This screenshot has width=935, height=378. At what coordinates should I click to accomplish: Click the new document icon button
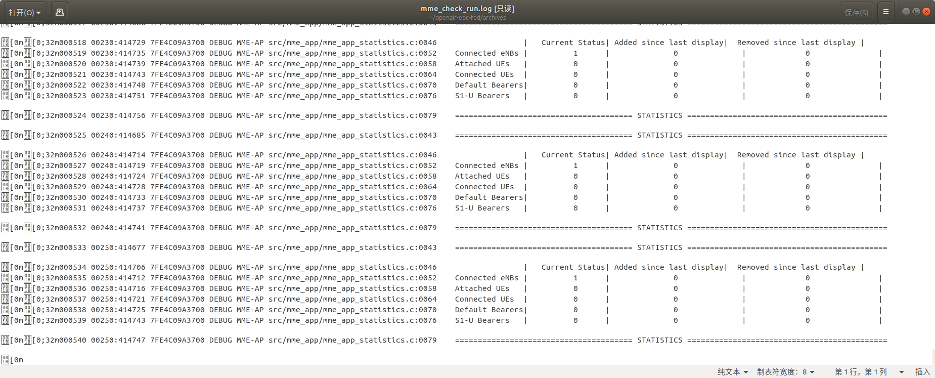tap(59, 12)
